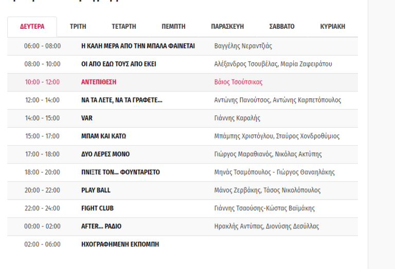Select the ΤΕΤΑΡΤΗ tab

(x=123, y=27)
